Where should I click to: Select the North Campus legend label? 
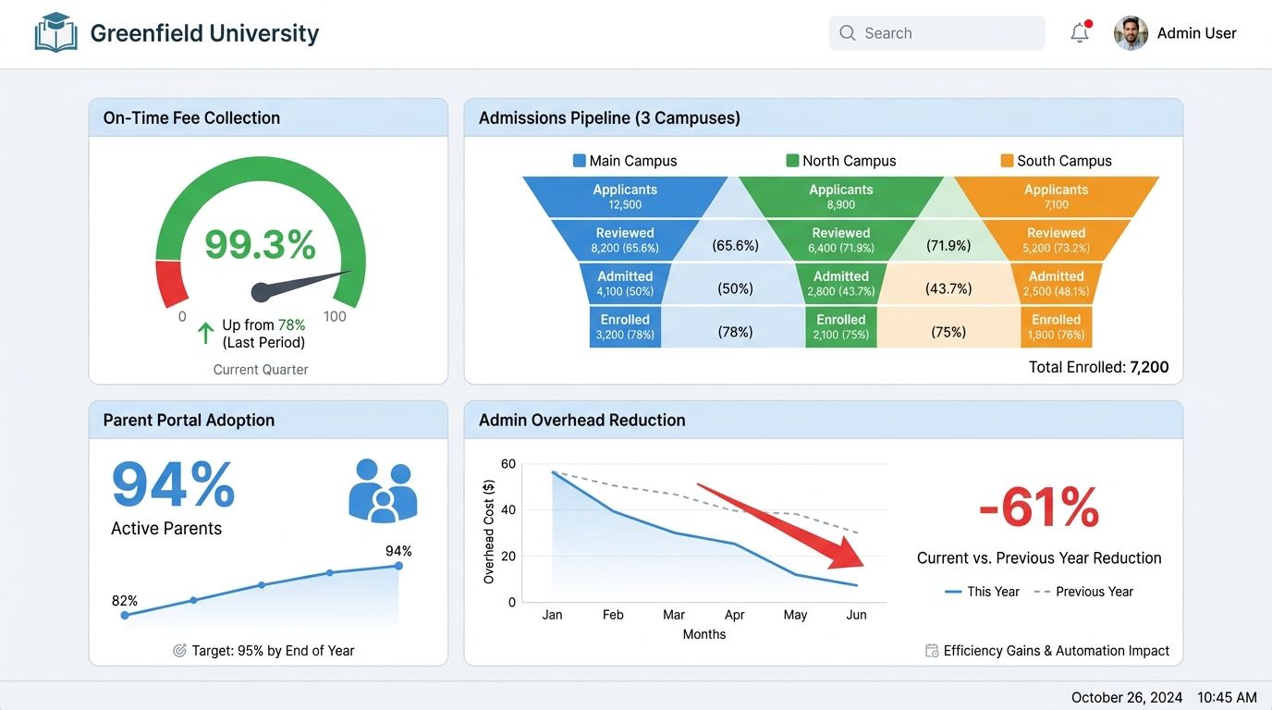(x=849, y=161)
